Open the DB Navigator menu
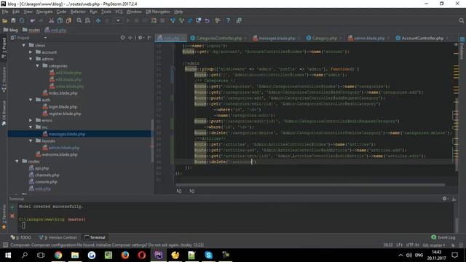Screen dimensions: 466x262 158,12
